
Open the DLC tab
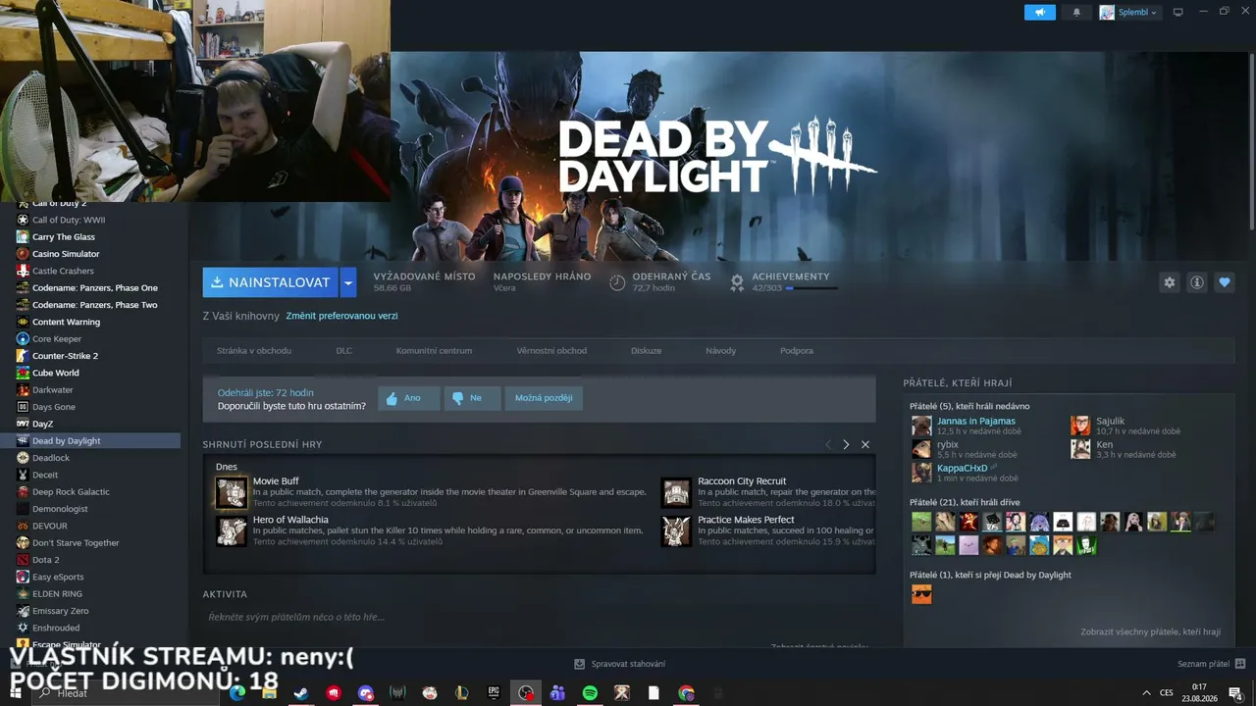point(343,350)
